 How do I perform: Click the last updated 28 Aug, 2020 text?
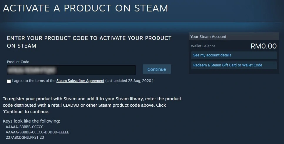[129, 81]
